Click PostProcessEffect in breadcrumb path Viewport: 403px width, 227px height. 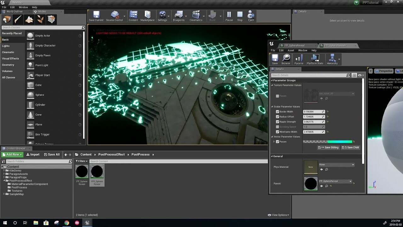111,154
